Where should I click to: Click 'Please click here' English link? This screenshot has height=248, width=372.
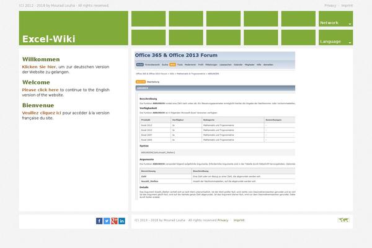40,90
